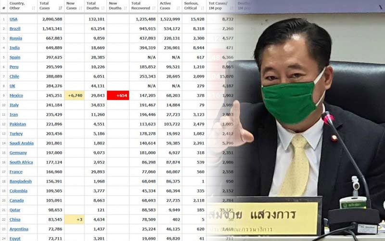Go to the Peru country page
Screen dimensions: 385x241
point(14,67)
